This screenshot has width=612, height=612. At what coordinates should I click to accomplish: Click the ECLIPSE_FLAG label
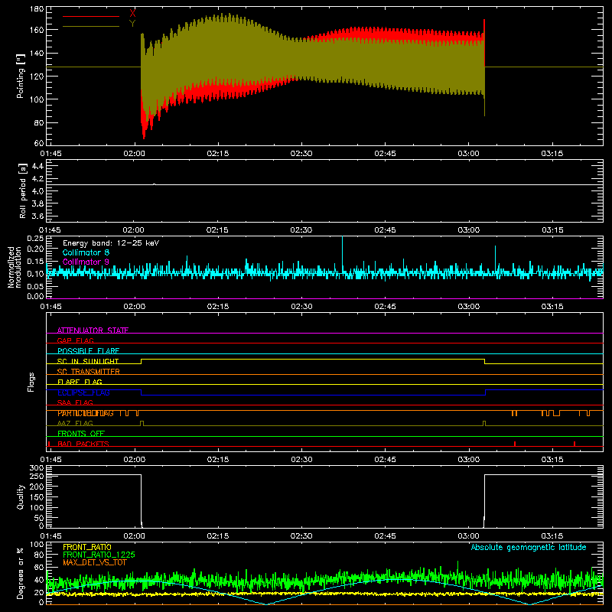click(x=83, y=392)
